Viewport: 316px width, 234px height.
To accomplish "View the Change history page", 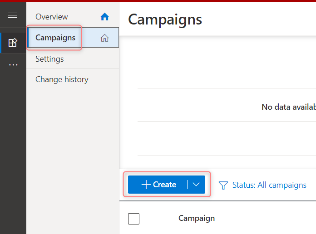I will click(62, 79).
